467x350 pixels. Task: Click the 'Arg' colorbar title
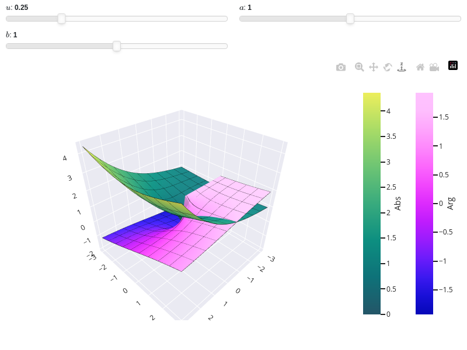tap(450, 204)
